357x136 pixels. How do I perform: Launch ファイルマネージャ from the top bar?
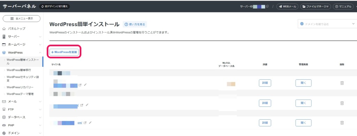tap(315, 7)
